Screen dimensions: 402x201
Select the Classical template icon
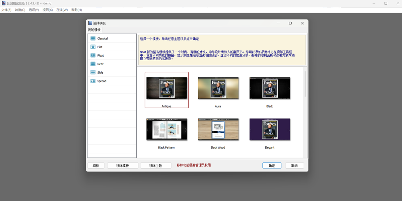click(93, 39)
